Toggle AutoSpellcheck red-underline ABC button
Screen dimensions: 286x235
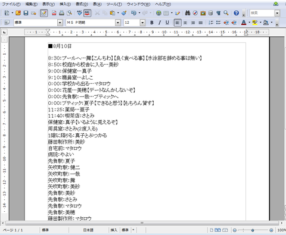pyautogui.click(x=87, y=13)
